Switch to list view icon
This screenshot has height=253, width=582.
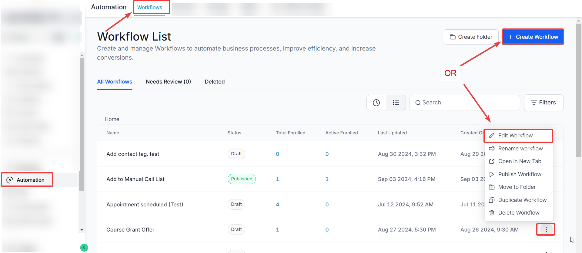click(x=396, y=103)
